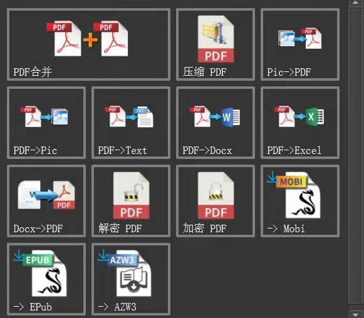Select the -> AZW3 ebook converter
The image size is (364, 318).
click(131, 279)
